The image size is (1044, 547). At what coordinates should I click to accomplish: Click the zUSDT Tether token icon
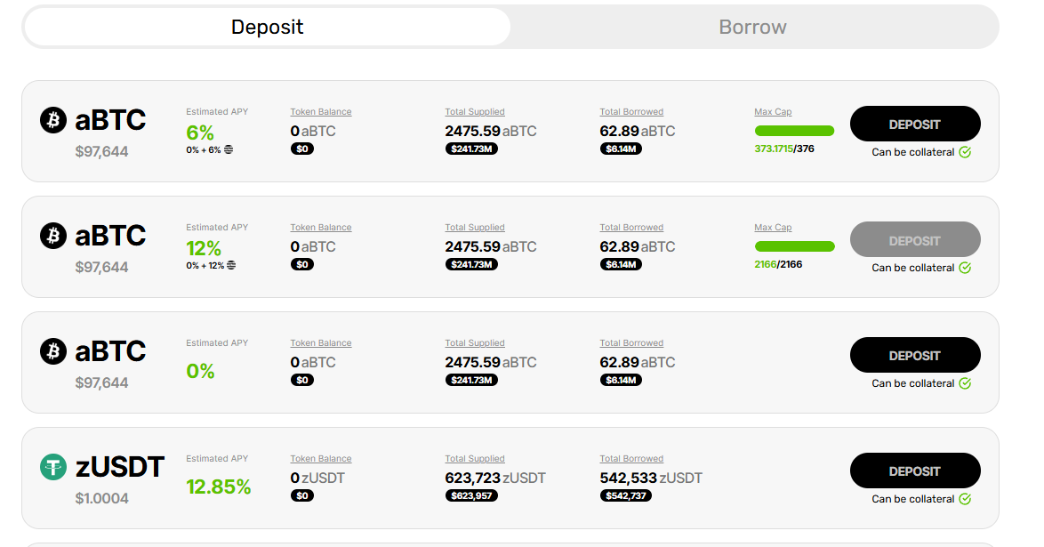click(x=53, y=467)
